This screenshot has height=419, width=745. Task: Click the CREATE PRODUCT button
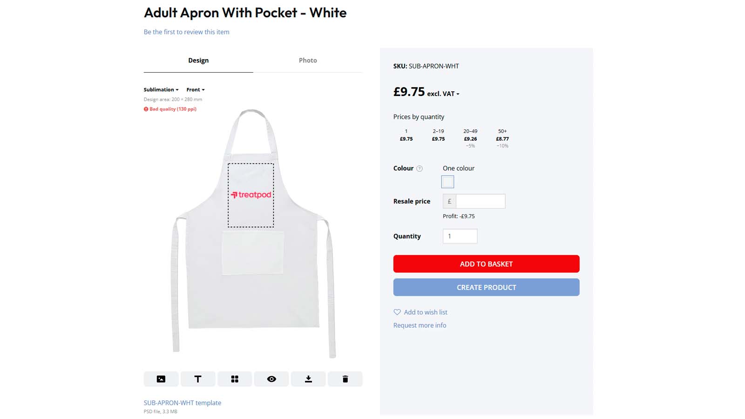point(487,287)
